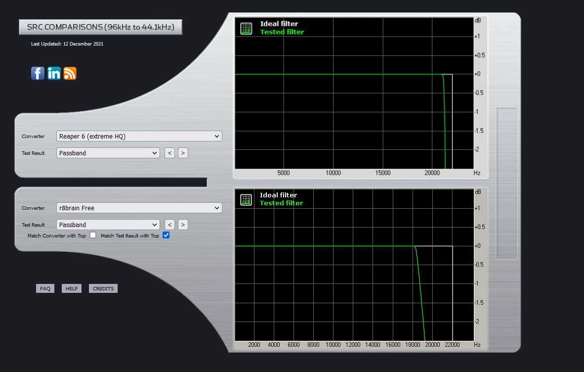Open the HELP page
Screen dimensions: 584x372
point(72,288)
